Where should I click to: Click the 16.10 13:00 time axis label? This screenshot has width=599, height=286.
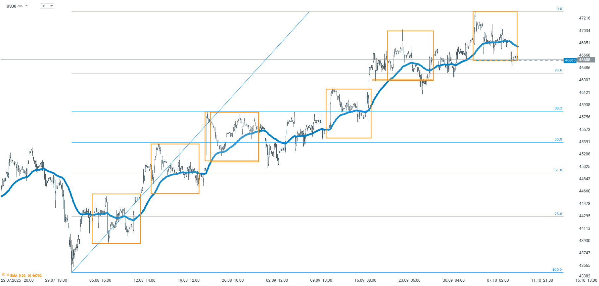(586, 280)
